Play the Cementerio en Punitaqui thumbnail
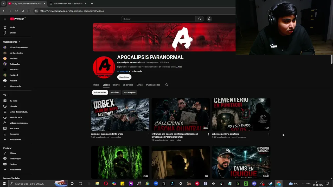This screenshot has height=187, width=333. (x=241, y=114)
